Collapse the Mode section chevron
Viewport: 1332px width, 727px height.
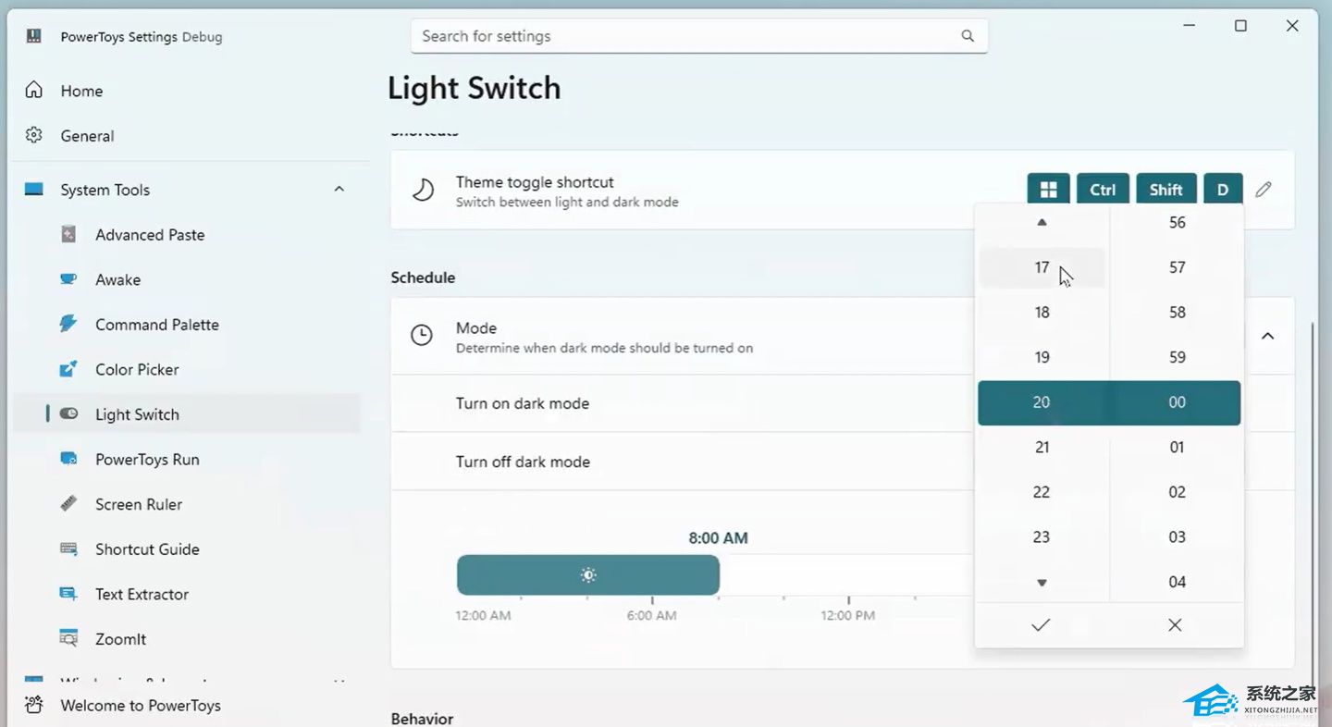(1268, 336)
